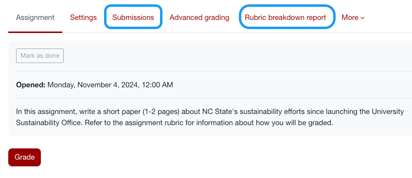The image size is (412, 178).
Task: Go to the Advanced grading tab
Action: (199, 17)
